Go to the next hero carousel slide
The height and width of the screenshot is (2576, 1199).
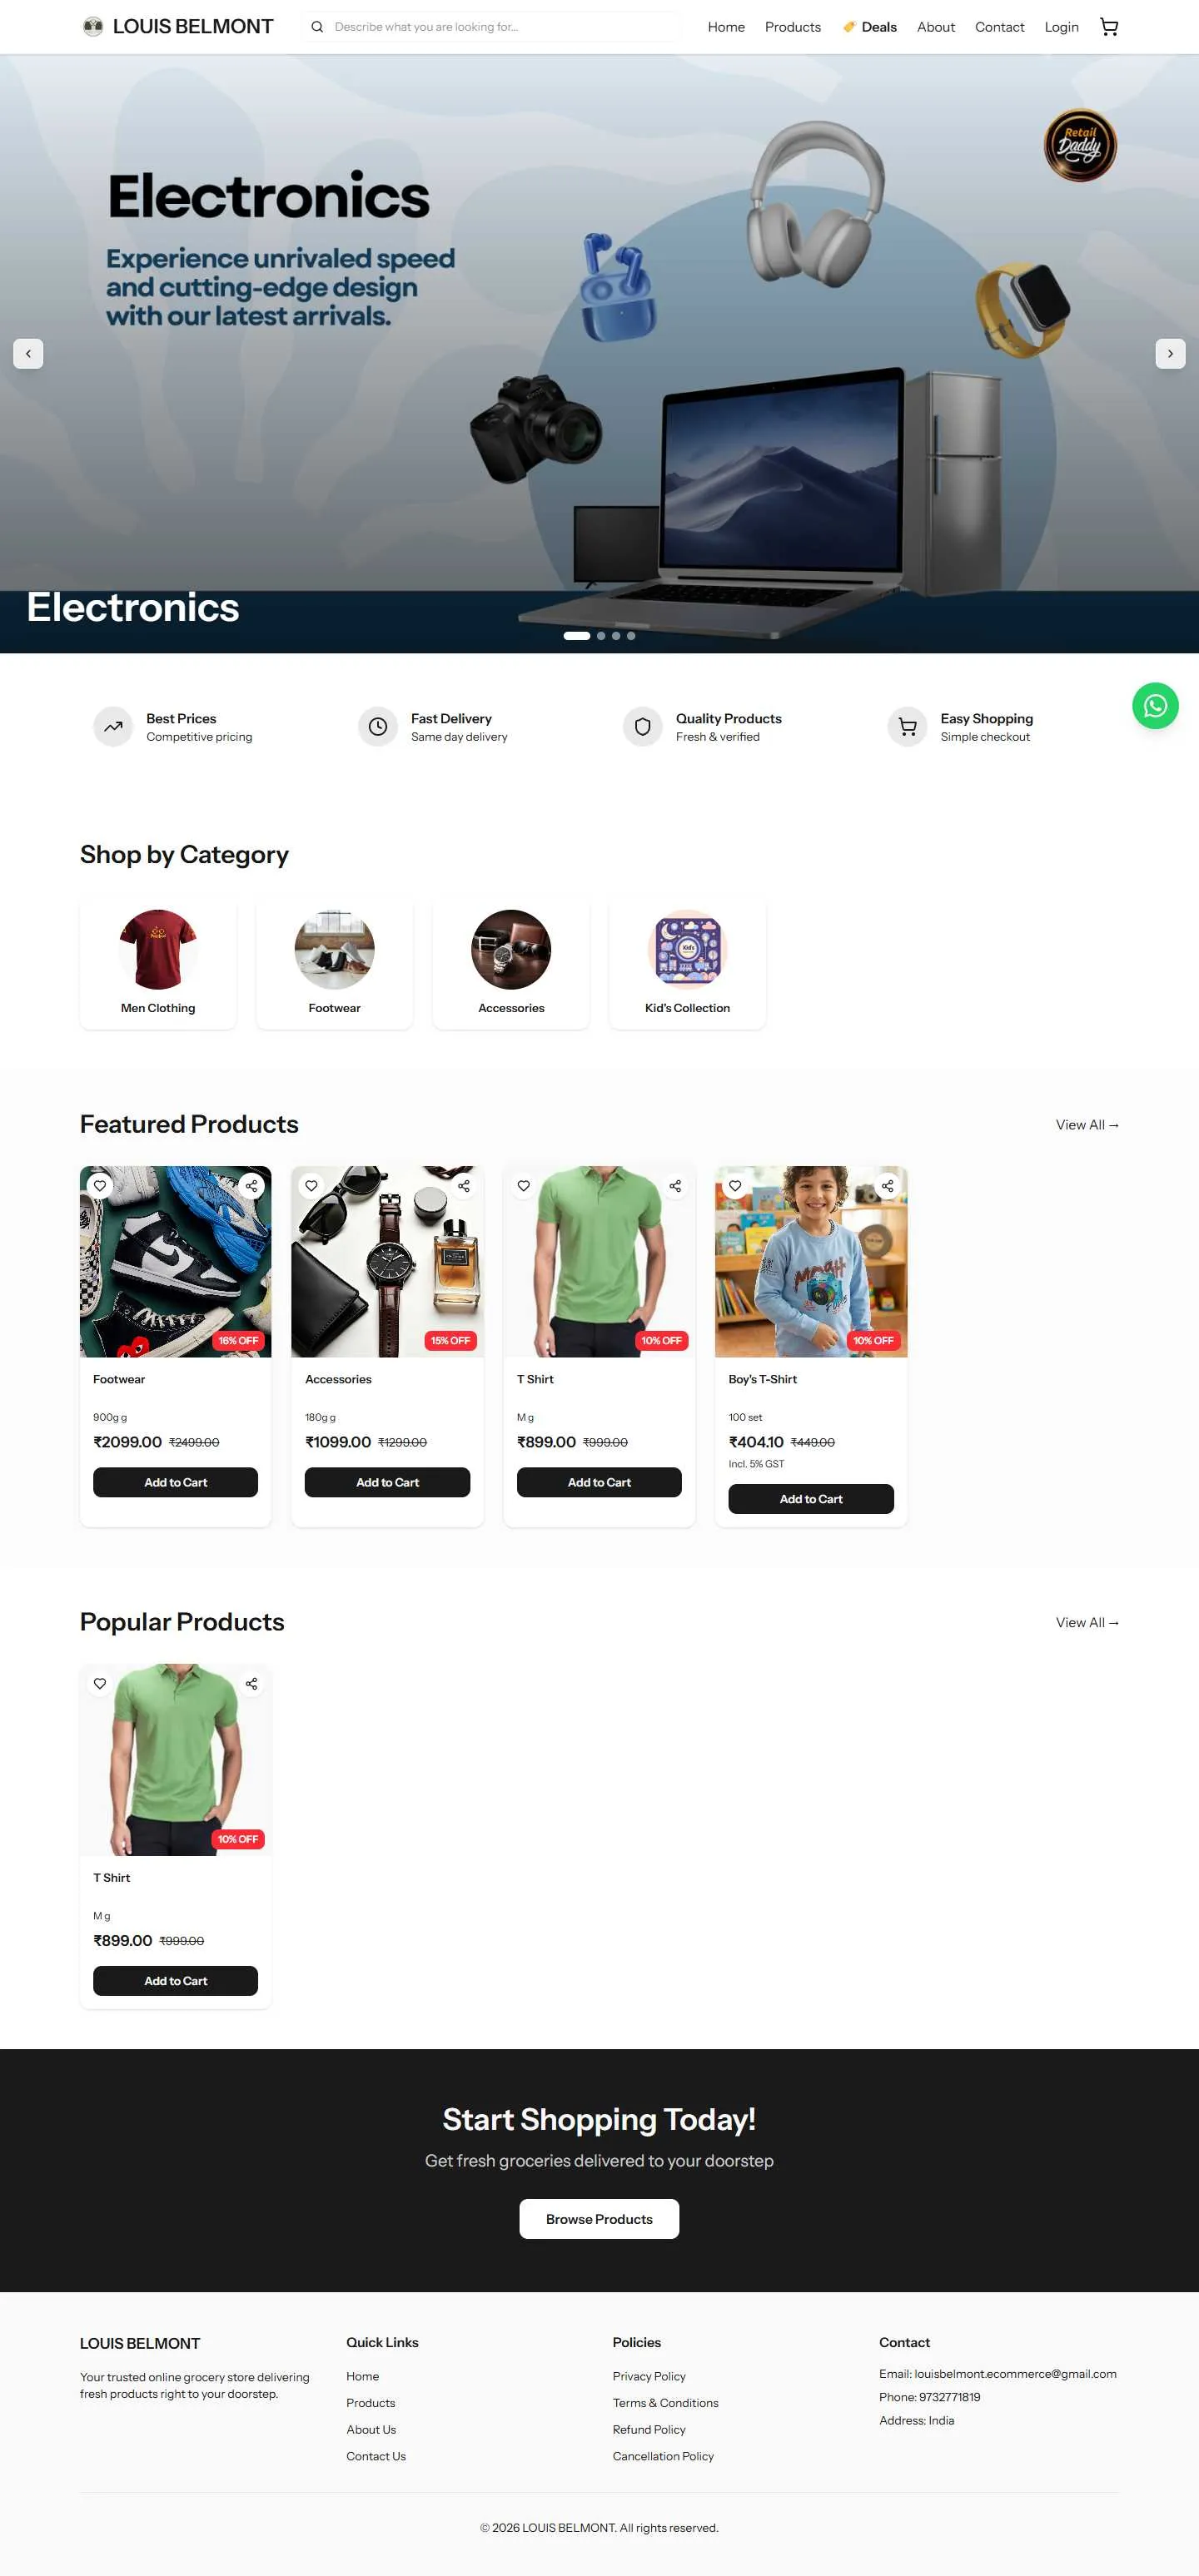(x=1170, y=353)
